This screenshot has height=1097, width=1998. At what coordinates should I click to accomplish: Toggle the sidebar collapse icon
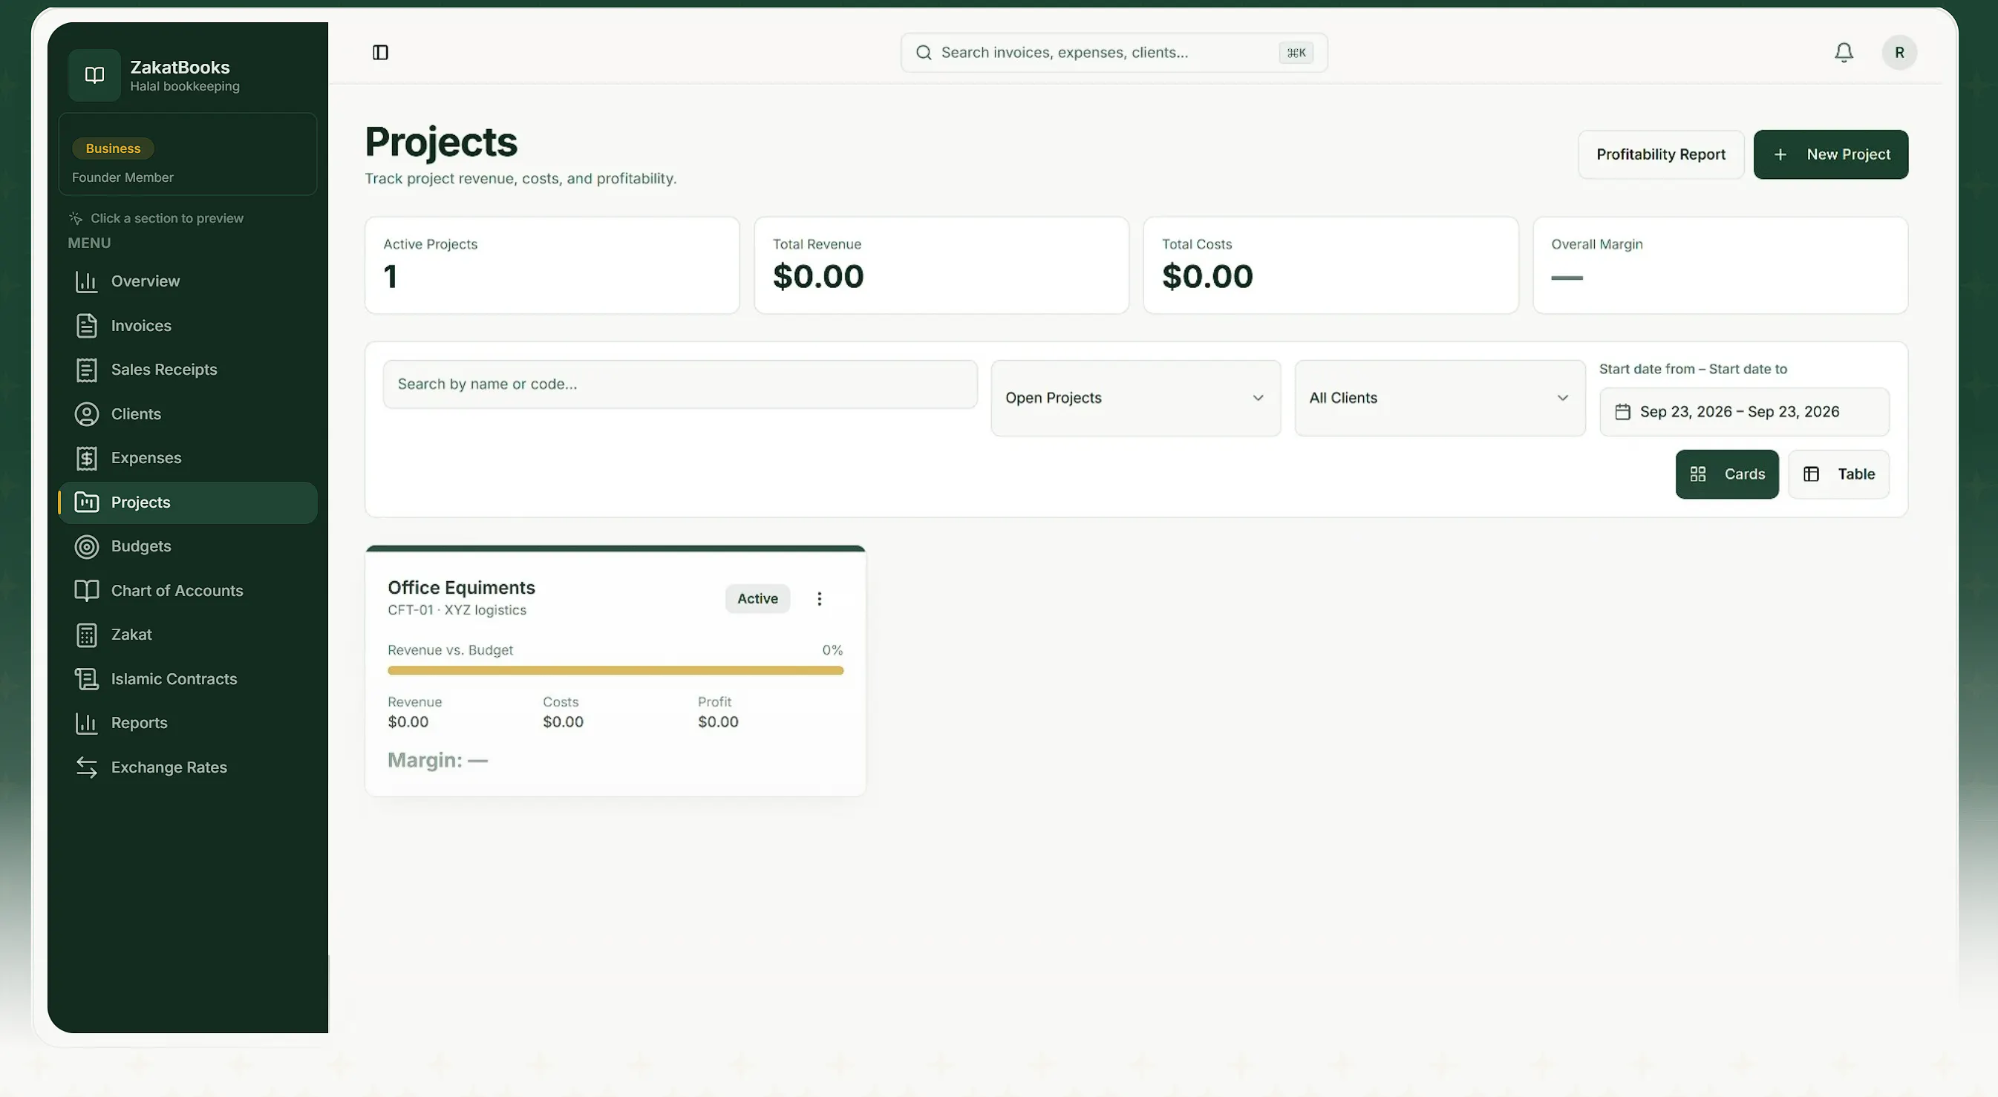(x=380, y=52)
